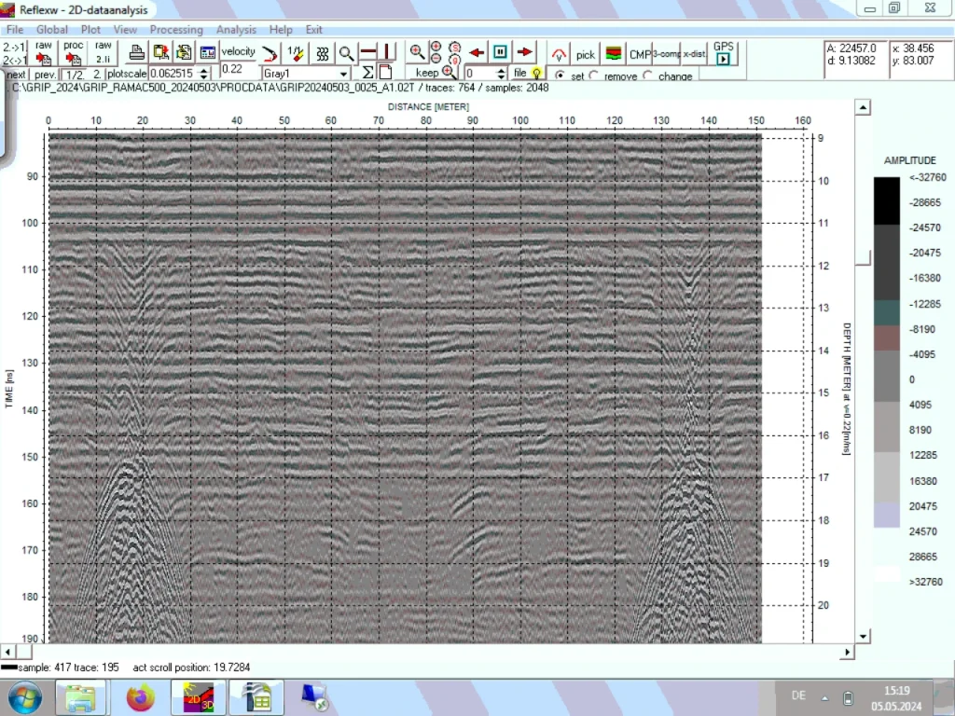Click the hyperbola velocity icon
Screen dimensions: 955x716
(559, 54)
